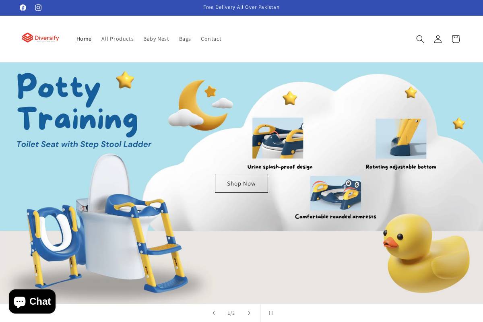Screen dimensions: 483x322
Task: Click the account login icon
Action: click(x=438, y=39)
